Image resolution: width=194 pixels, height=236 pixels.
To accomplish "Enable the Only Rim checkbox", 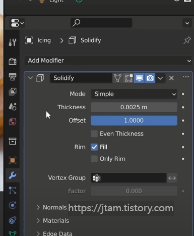I will [94, 159].
